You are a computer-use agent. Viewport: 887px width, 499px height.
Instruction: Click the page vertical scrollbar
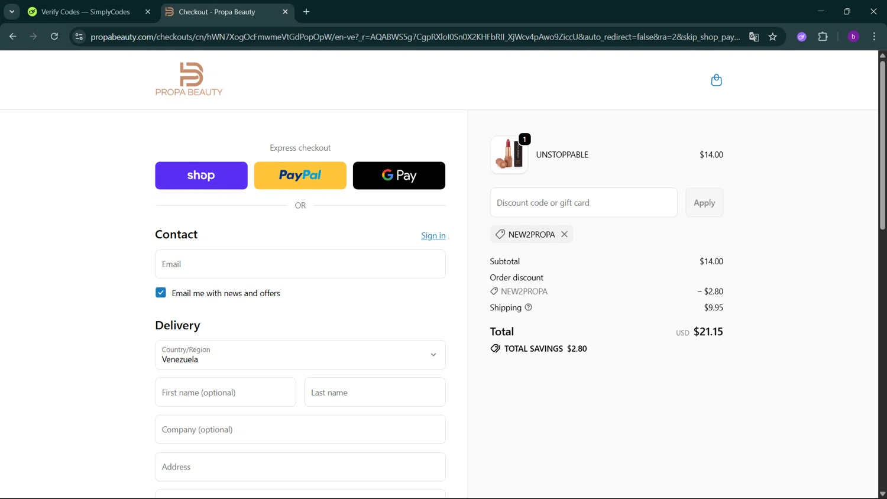click(882, 145)
